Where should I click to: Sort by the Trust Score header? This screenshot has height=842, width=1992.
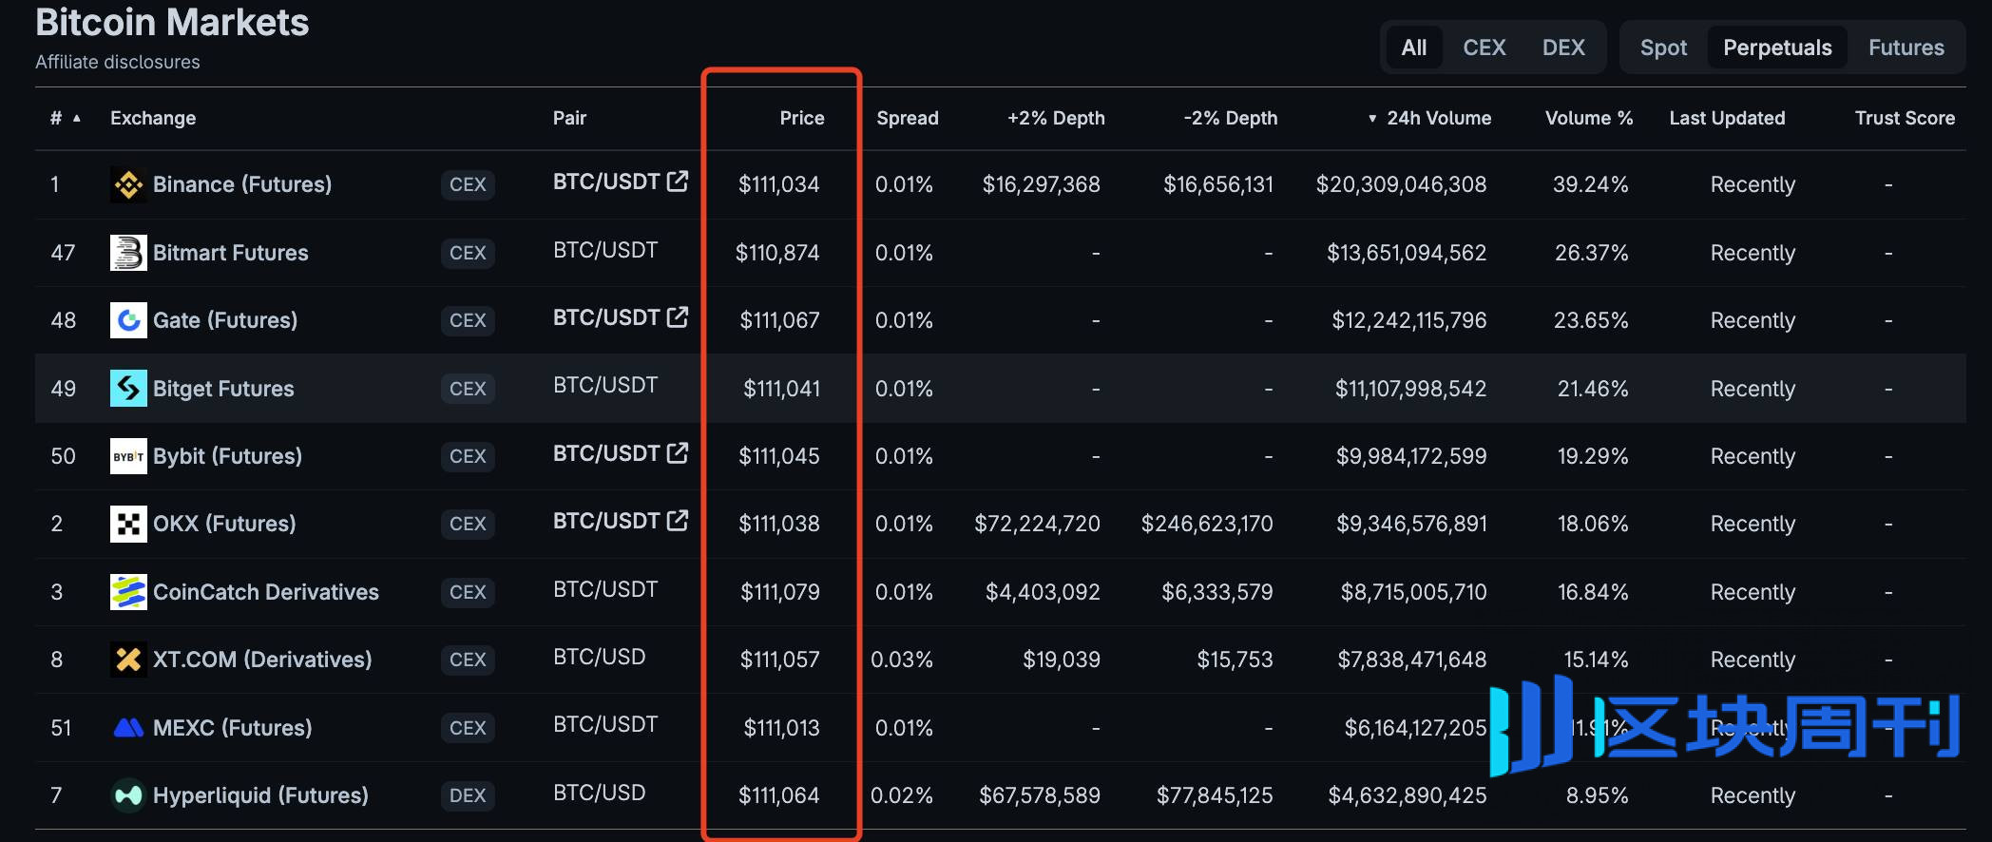(x=1905, y=118)
